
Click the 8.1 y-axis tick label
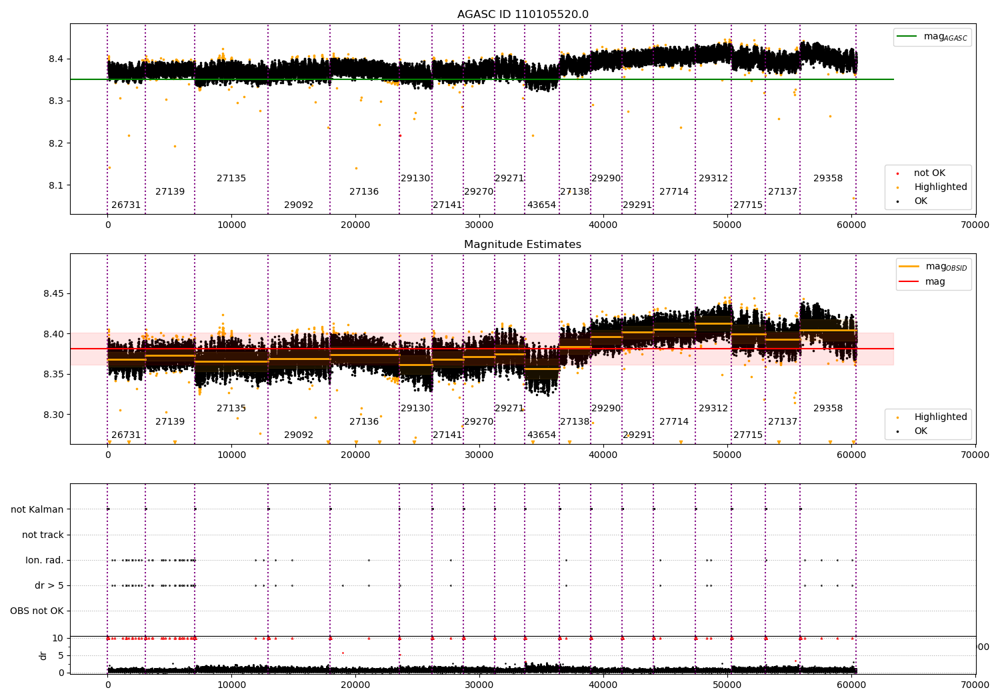56,185
